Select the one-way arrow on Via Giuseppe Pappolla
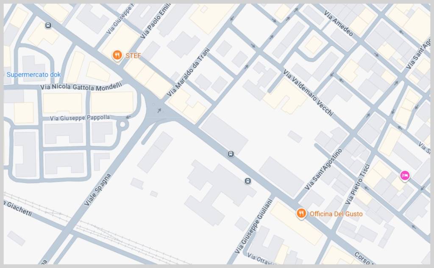Viewport: 434px width, 268px height. click(128, 117)
